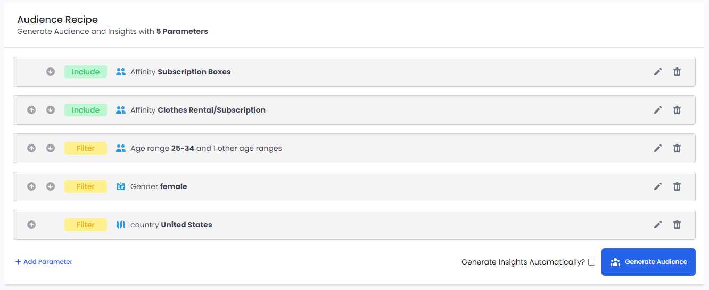Edit the Subscription Boxes affinity parameter

coord(658,72)
